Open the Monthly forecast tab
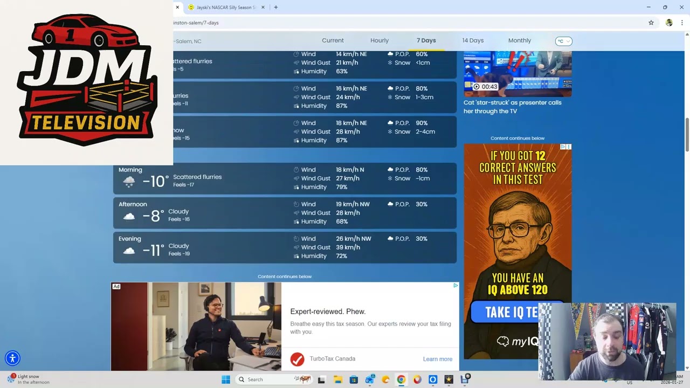This screenshot has height=388, width=690. [x=520, y=40]
